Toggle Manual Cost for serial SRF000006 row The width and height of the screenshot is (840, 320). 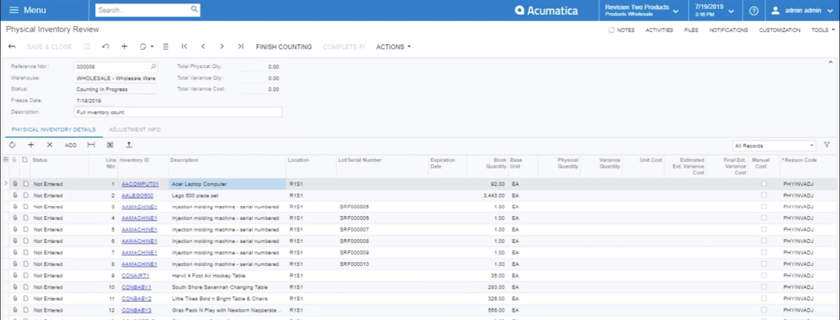764,218
